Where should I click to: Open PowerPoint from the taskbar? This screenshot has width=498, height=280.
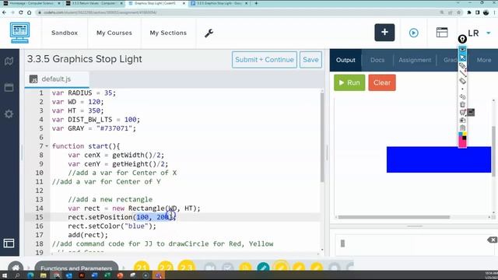pyautogui.click(x=120, y=275)
